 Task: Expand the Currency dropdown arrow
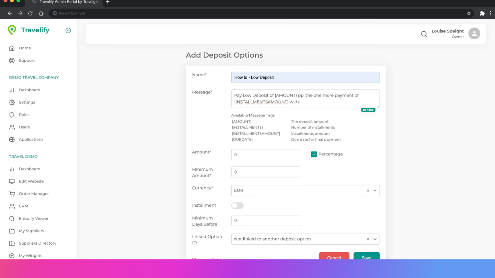point(375,190)
